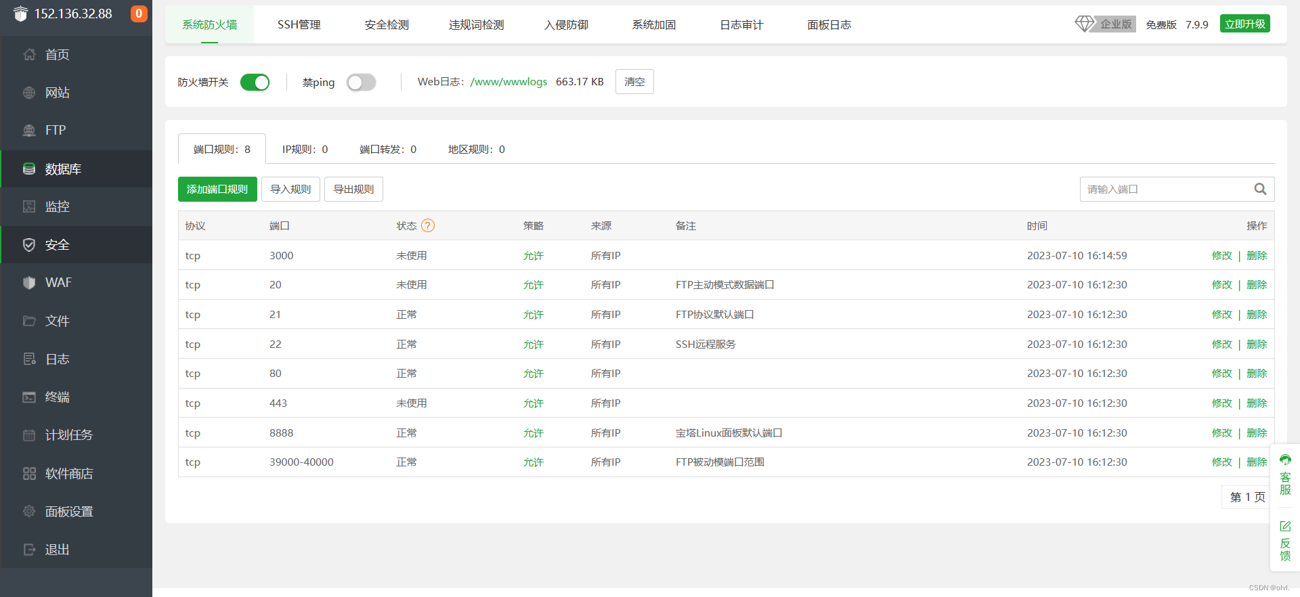Image resolution: width=1300 pixels, height=597 pixels.
Task: Switch to the 日志审计 tab
Action: (741, 24)
